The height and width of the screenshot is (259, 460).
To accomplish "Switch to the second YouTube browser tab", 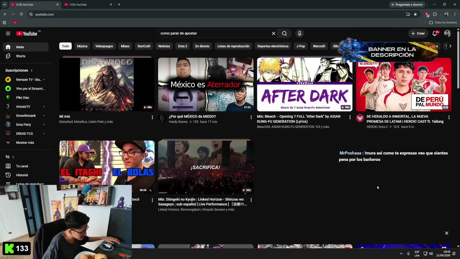I will 88,5.
